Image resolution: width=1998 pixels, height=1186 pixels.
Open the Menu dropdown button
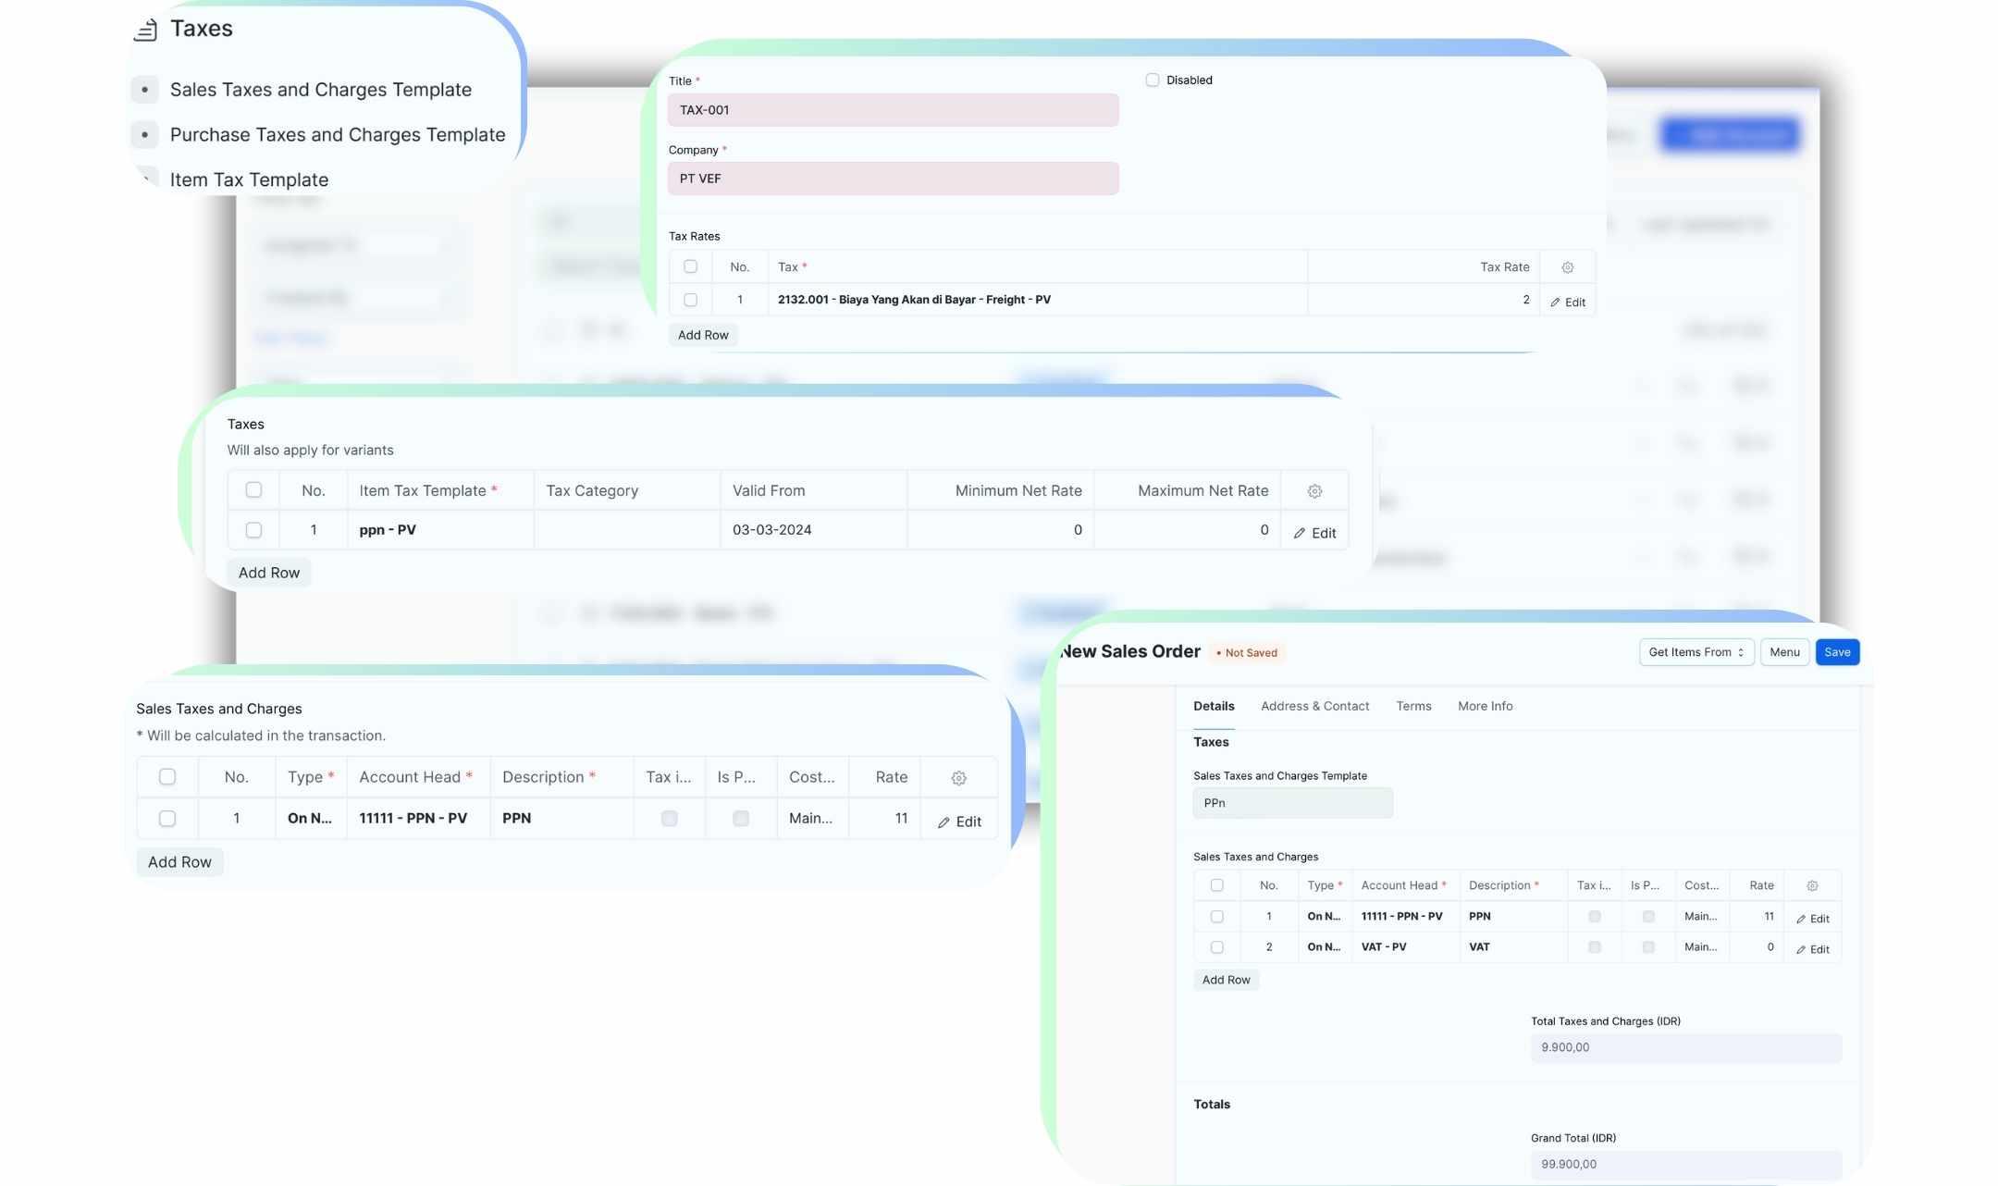point(1783,652)
